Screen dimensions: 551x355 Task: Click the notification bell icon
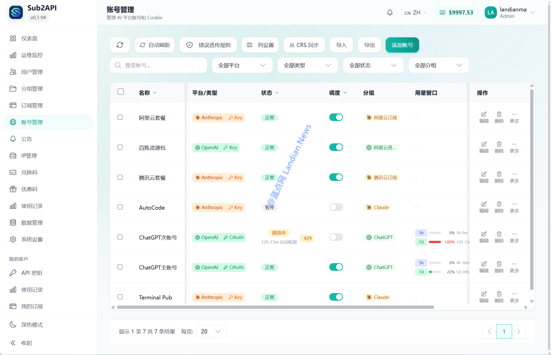(390, 13)
